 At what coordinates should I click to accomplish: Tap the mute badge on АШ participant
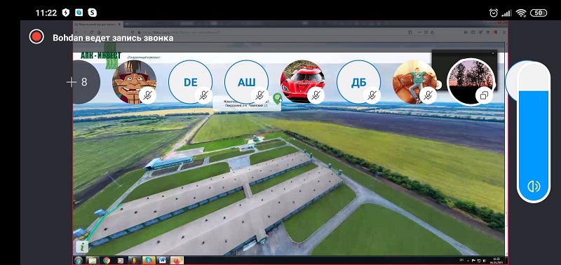tap(260, 95)
